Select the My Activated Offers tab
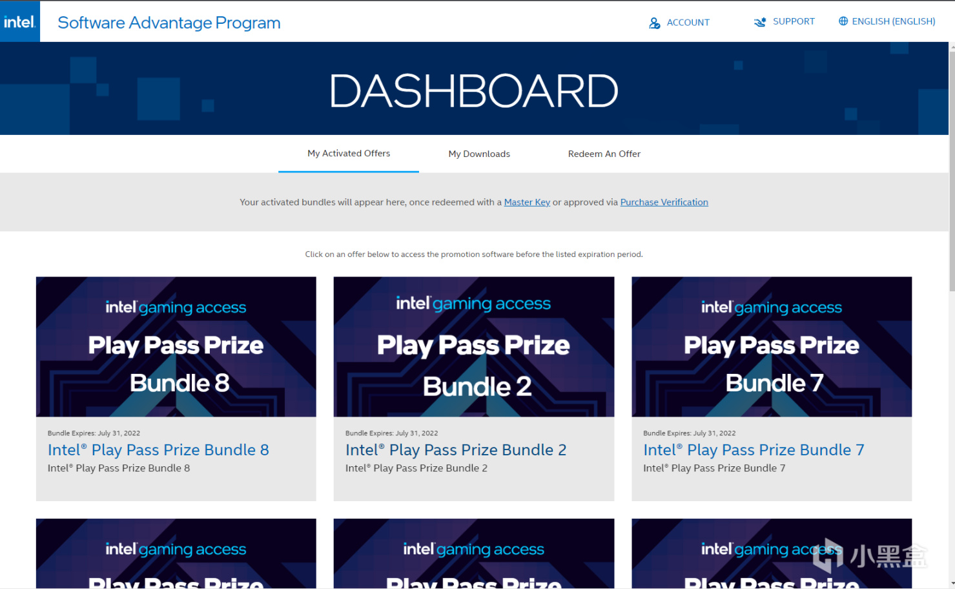 tap(349, 153)
